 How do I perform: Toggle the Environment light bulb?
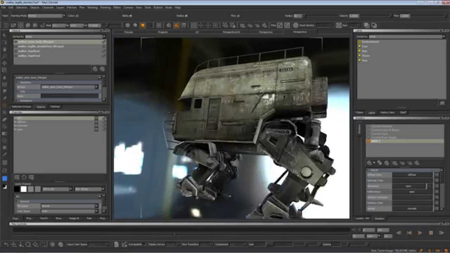(360, 42)
